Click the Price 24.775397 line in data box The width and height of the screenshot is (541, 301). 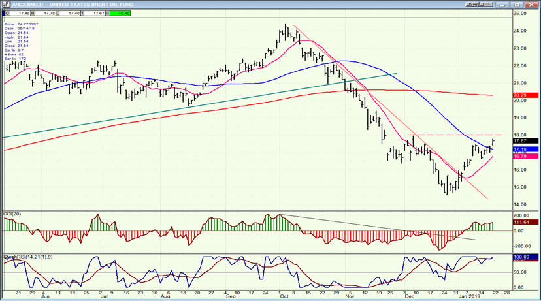[22, 24]
